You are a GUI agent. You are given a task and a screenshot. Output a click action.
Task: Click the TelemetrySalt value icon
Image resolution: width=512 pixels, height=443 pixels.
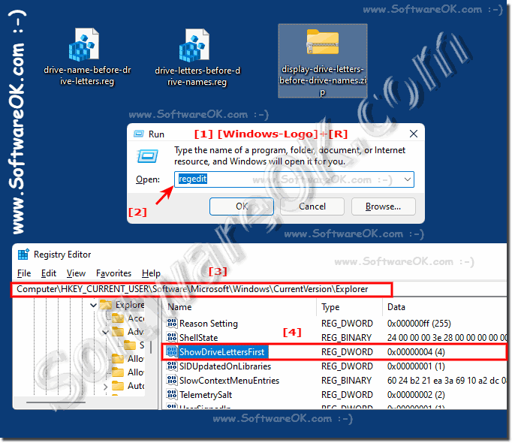pyautogui.click(x=172, y=394)
